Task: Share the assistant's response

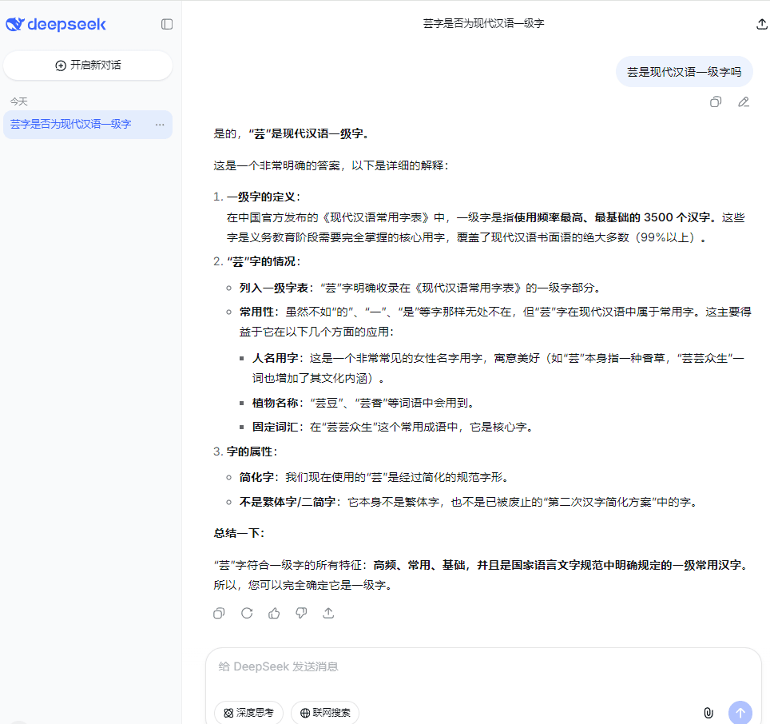Action: tap(328, 613)
